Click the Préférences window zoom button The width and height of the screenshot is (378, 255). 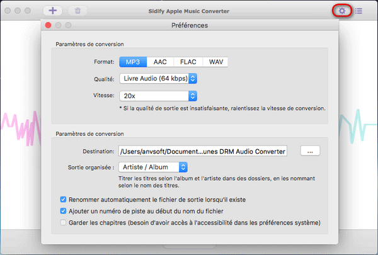pyautogui.click(x=69, y=25)
